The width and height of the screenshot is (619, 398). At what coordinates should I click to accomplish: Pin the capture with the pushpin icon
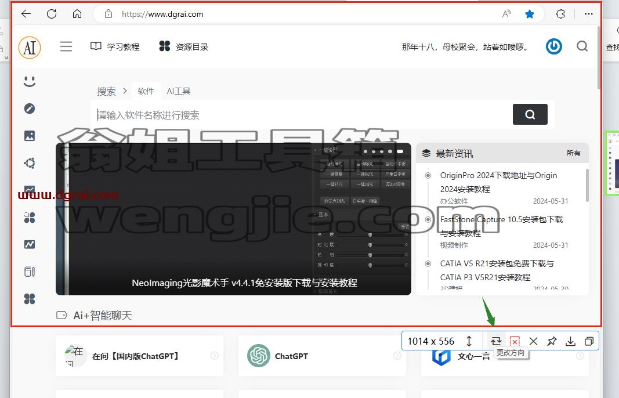point(552,341)
